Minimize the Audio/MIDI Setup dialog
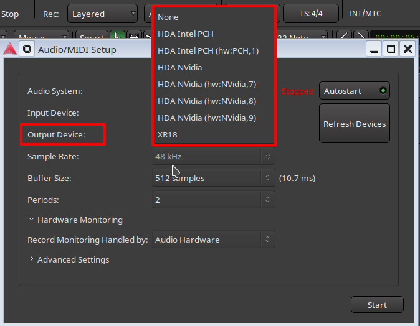The height and width of the screenshot is (326, 420). click(x=374, y=49)
